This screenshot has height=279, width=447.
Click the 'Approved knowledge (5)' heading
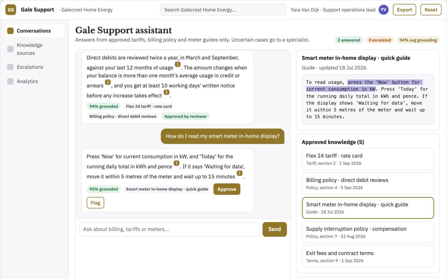click(x=333, y=142)
